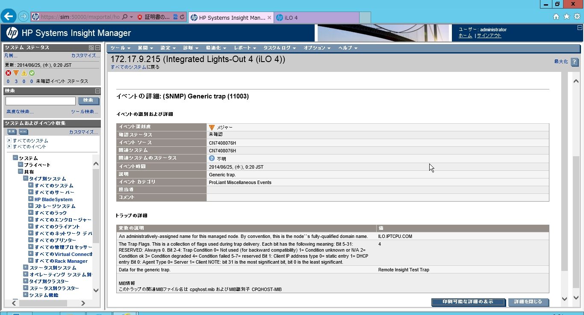Expand the システム機能 tree node

pos(26,295)
